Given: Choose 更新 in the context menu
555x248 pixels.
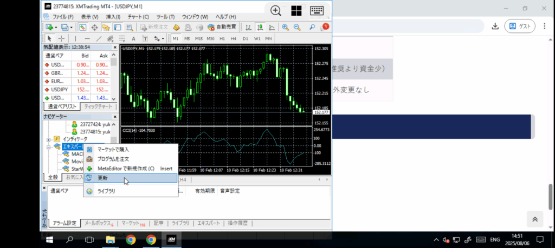Looking at the screenshot, I should click(102, 178).
